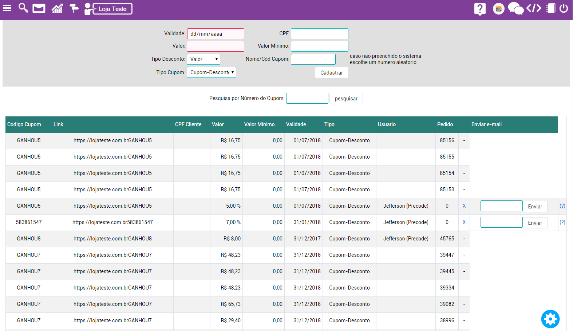Click the CPF Cliente column header
This screenshot has height=331, width=573.
(188, 124)
